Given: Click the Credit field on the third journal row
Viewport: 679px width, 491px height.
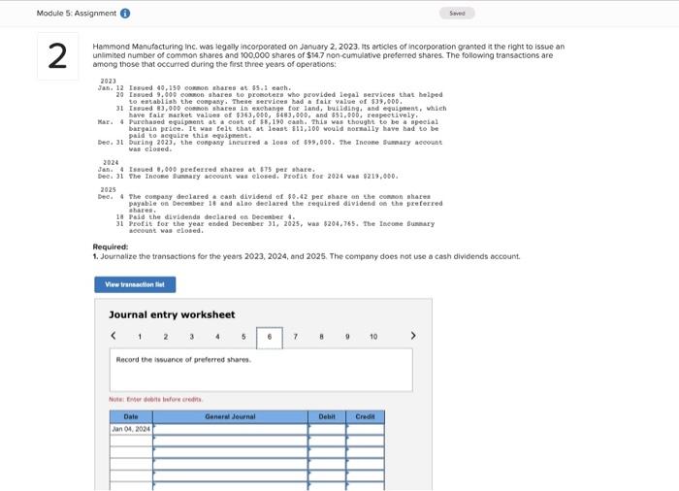Looking at the screenshot, I should click(365, 452).
